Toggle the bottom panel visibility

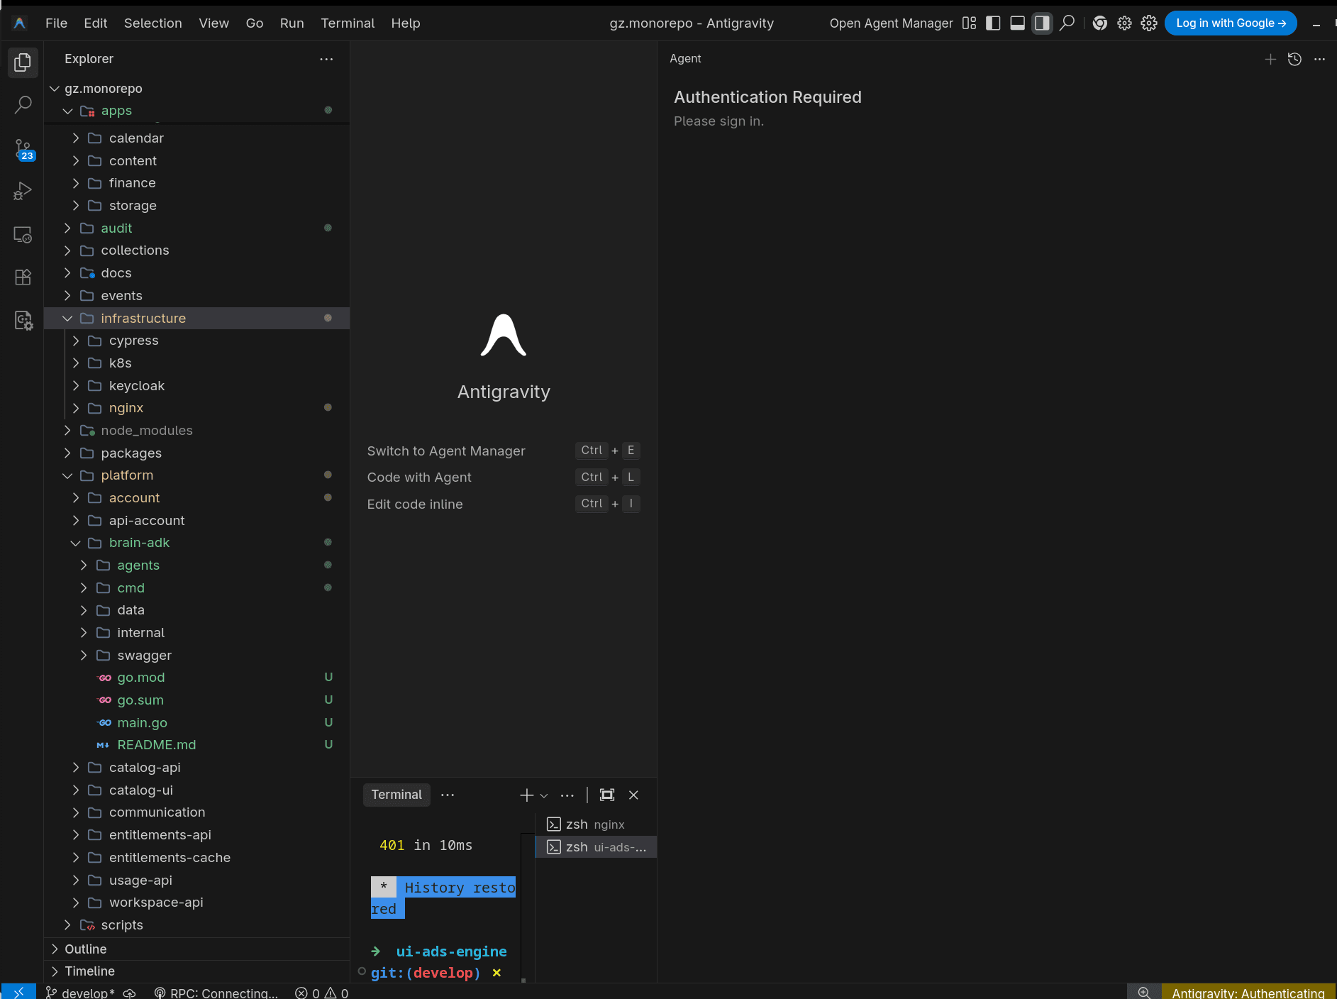click(1016, 23)
